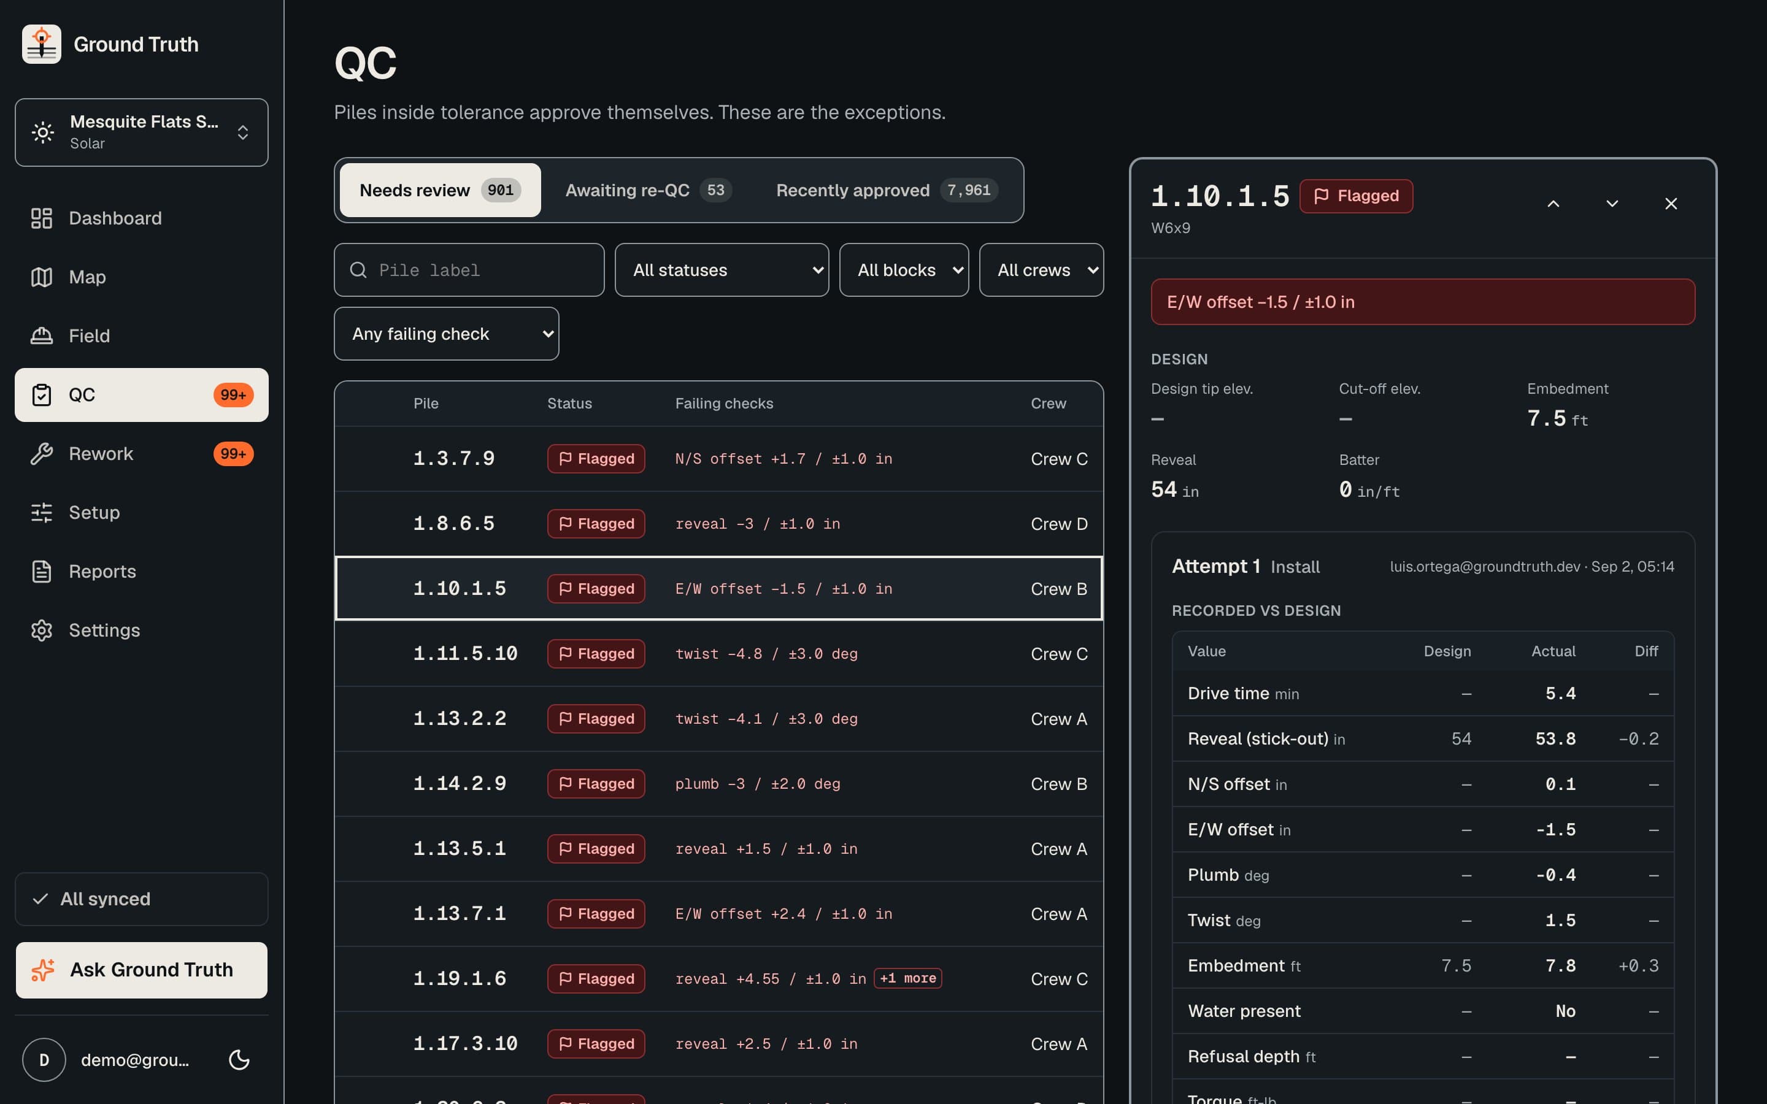The width and height of the screenshot is (1767, 1104).
Task: Toggle dark mode moon icon
Action: tap(239, 1059)
